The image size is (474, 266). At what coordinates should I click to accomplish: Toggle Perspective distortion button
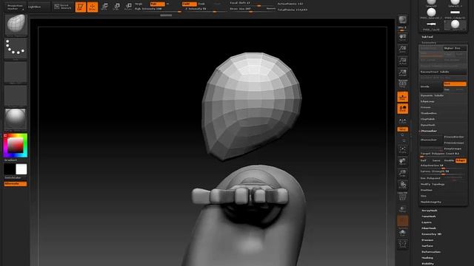(x=402, y=83)
